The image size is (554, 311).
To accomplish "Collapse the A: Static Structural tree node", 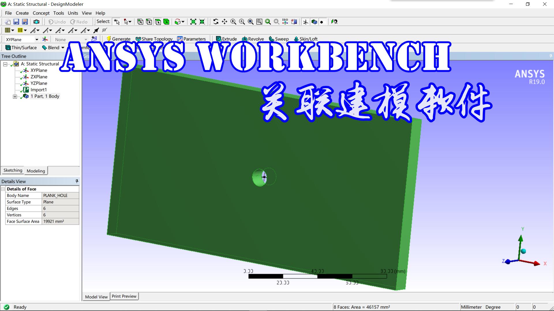I will [5, 64].
